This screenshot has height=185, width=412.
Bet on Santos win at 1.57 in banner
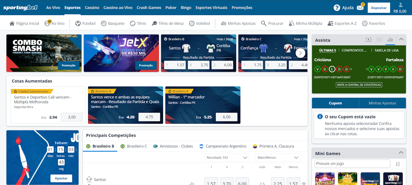(175, 65)
